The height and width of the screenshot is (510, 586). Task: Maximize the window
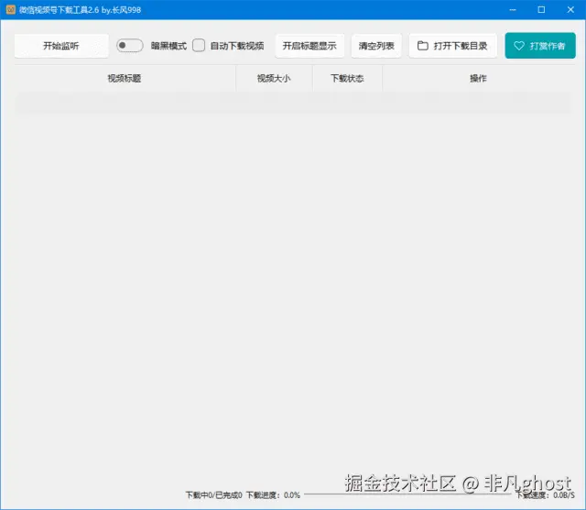[x=541, y=10]
